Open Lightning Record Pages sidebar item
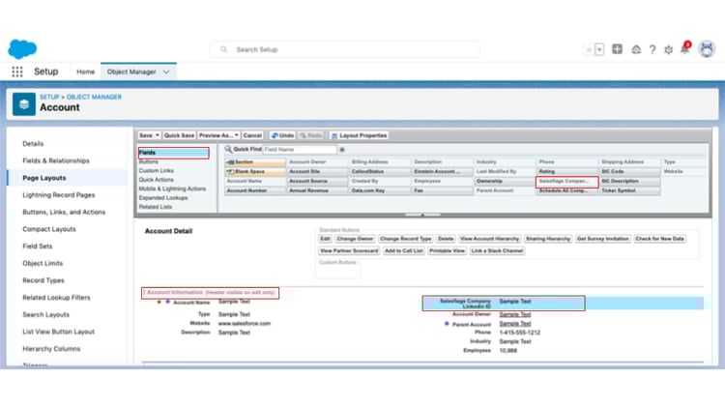Screen dimensions: 725x407 pos(59,195)
